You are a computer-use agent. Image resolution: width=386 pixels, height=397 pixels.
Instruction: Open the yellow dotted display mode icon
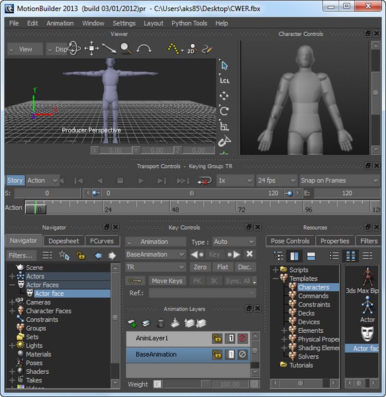coord(173,48)
